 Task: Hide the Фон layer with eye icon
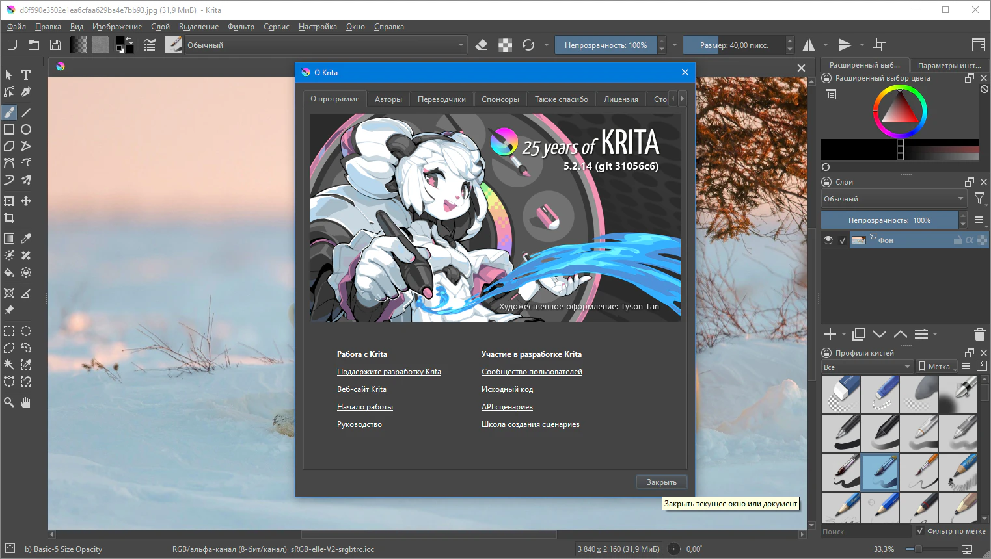coord(828,240)
